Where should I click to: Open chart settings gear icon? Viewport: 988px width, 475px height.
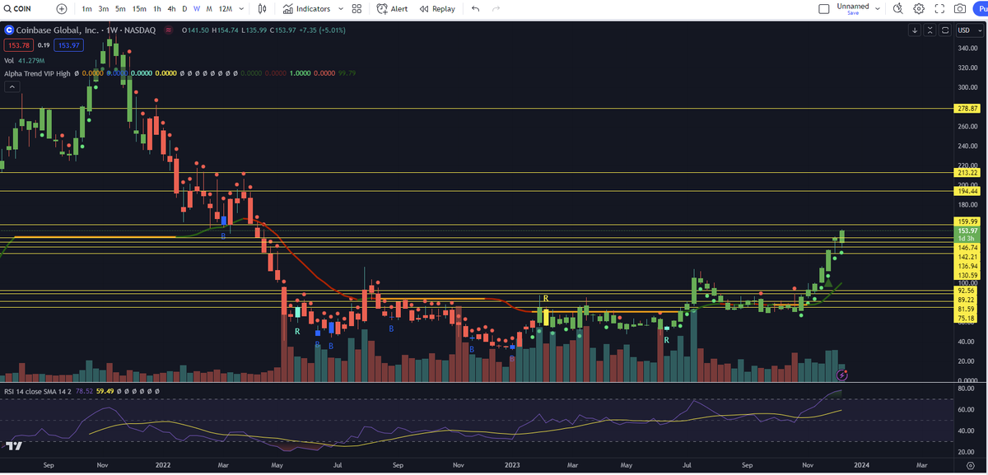pos(919,8)
